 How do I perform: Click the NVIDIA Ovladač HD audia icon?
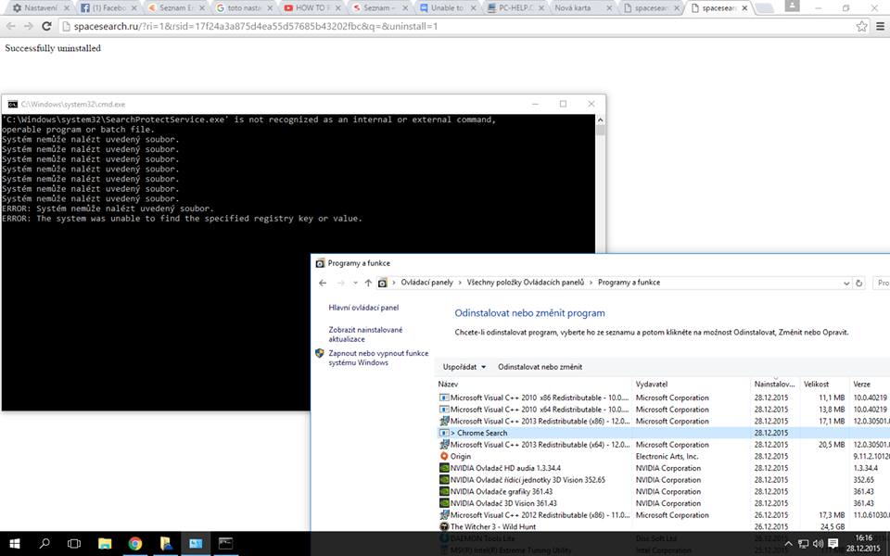[444, 468]
